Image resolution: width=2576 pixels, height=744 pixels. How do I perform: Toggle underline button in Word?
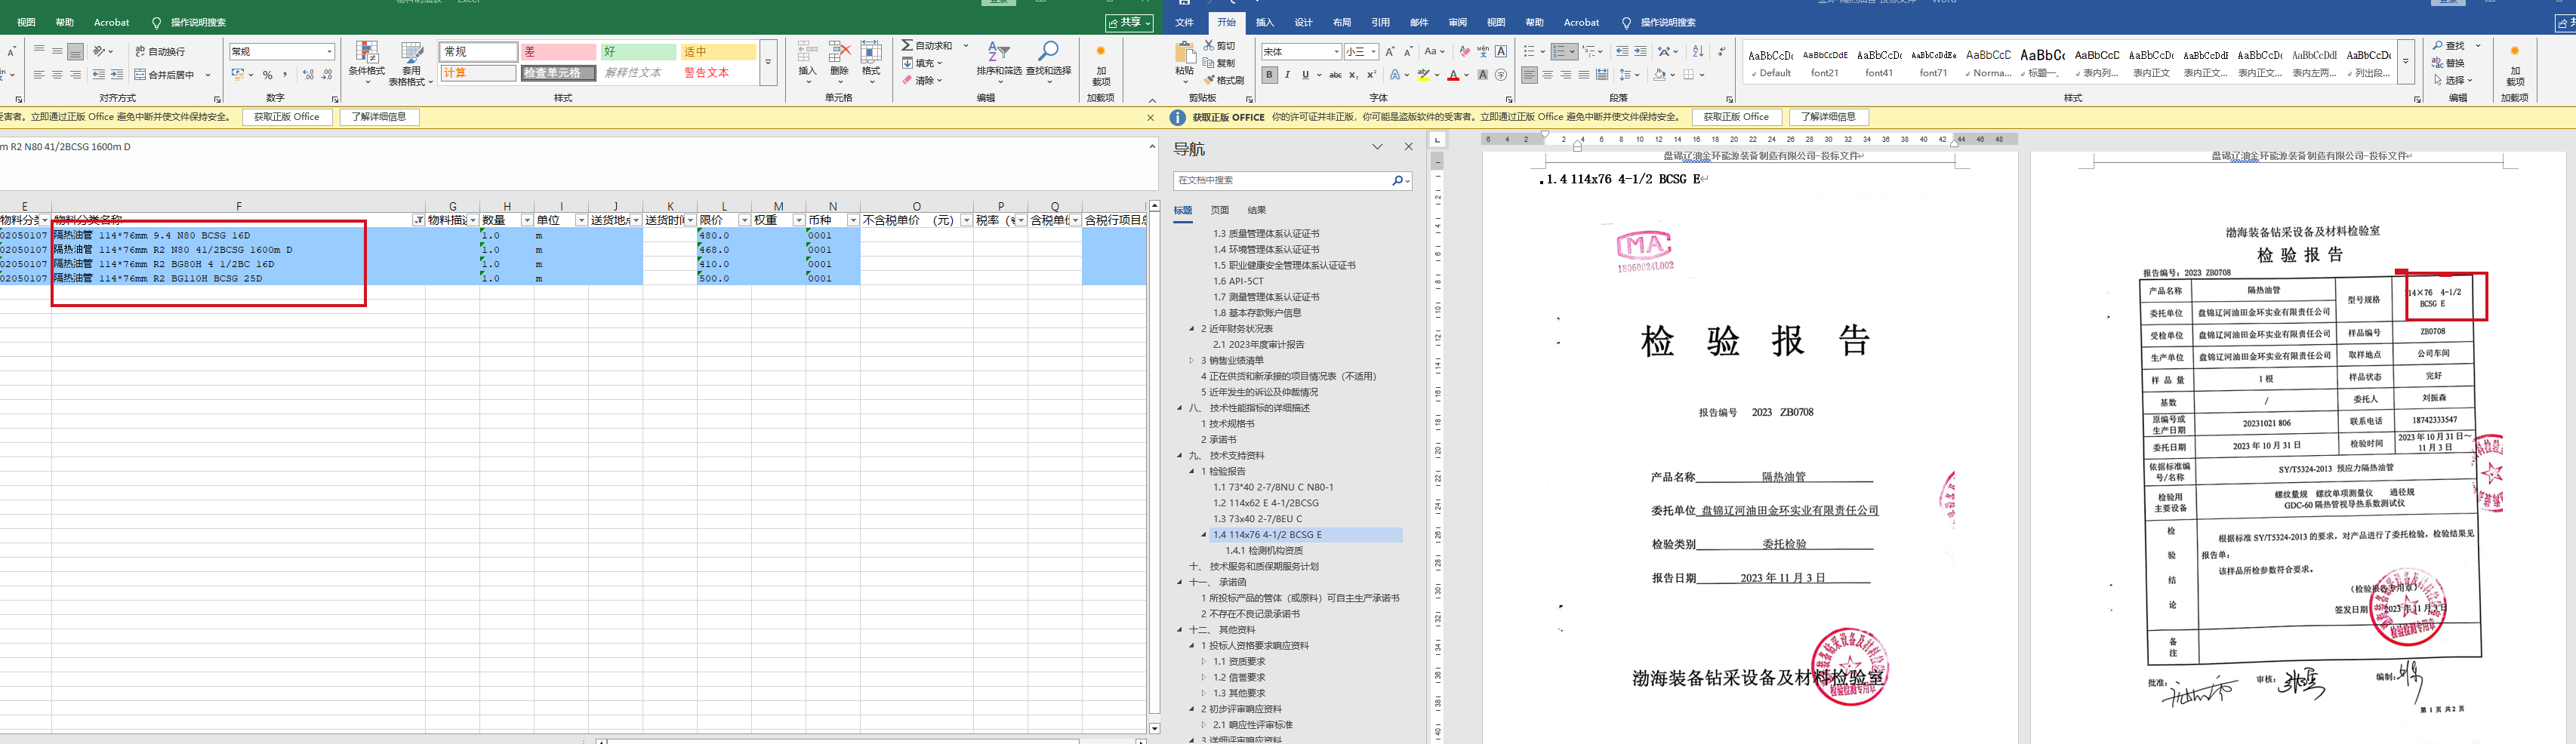[x=1305, y=75]
